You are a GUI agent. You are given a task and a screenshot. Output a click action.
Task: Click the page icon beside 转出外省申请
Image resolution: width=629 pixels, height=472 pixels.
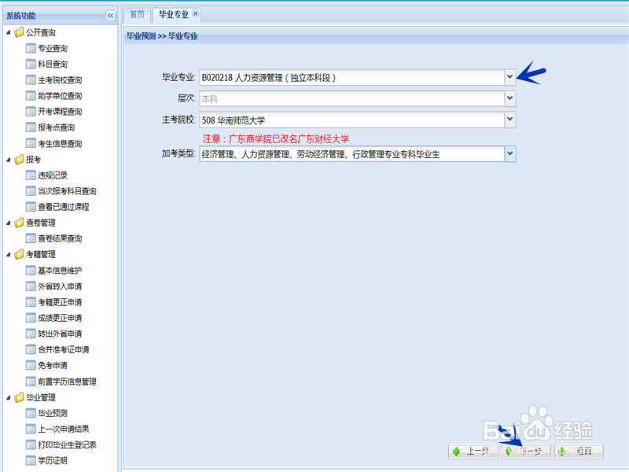(x=31, y=334)
